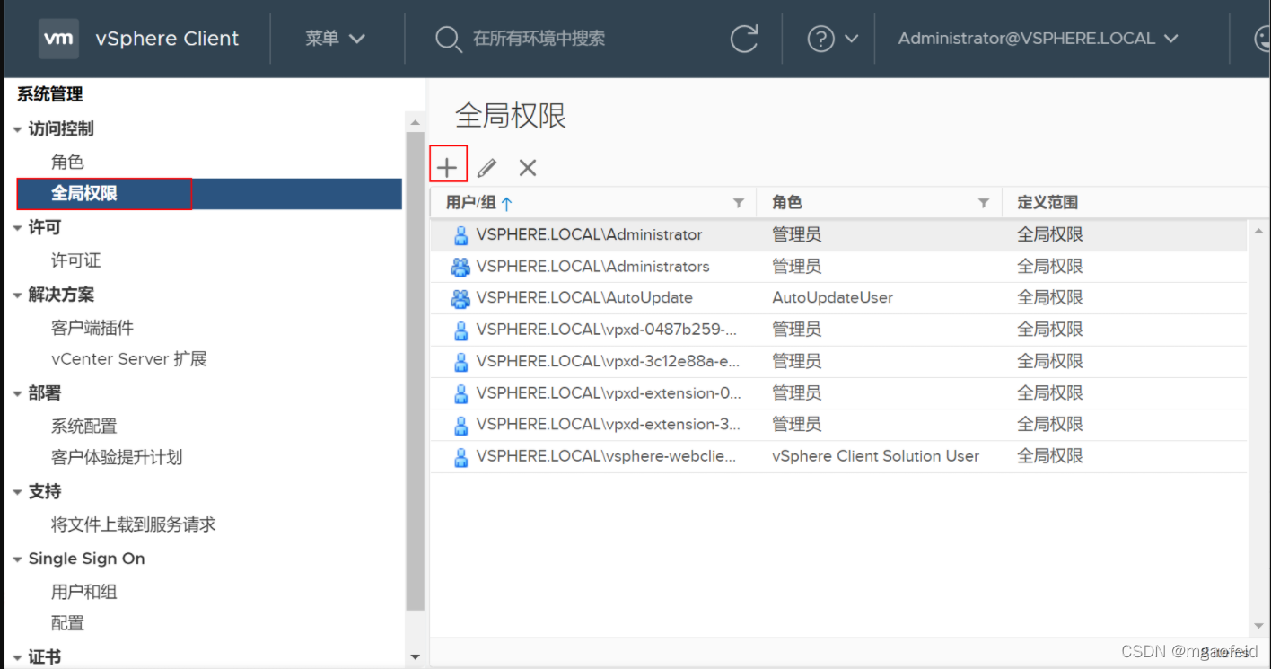Image resolution: width=1271 pixels, height=669 pixels.
Task: Click vSphere Client Solution User role cell
Action: [x=875, y=456]
